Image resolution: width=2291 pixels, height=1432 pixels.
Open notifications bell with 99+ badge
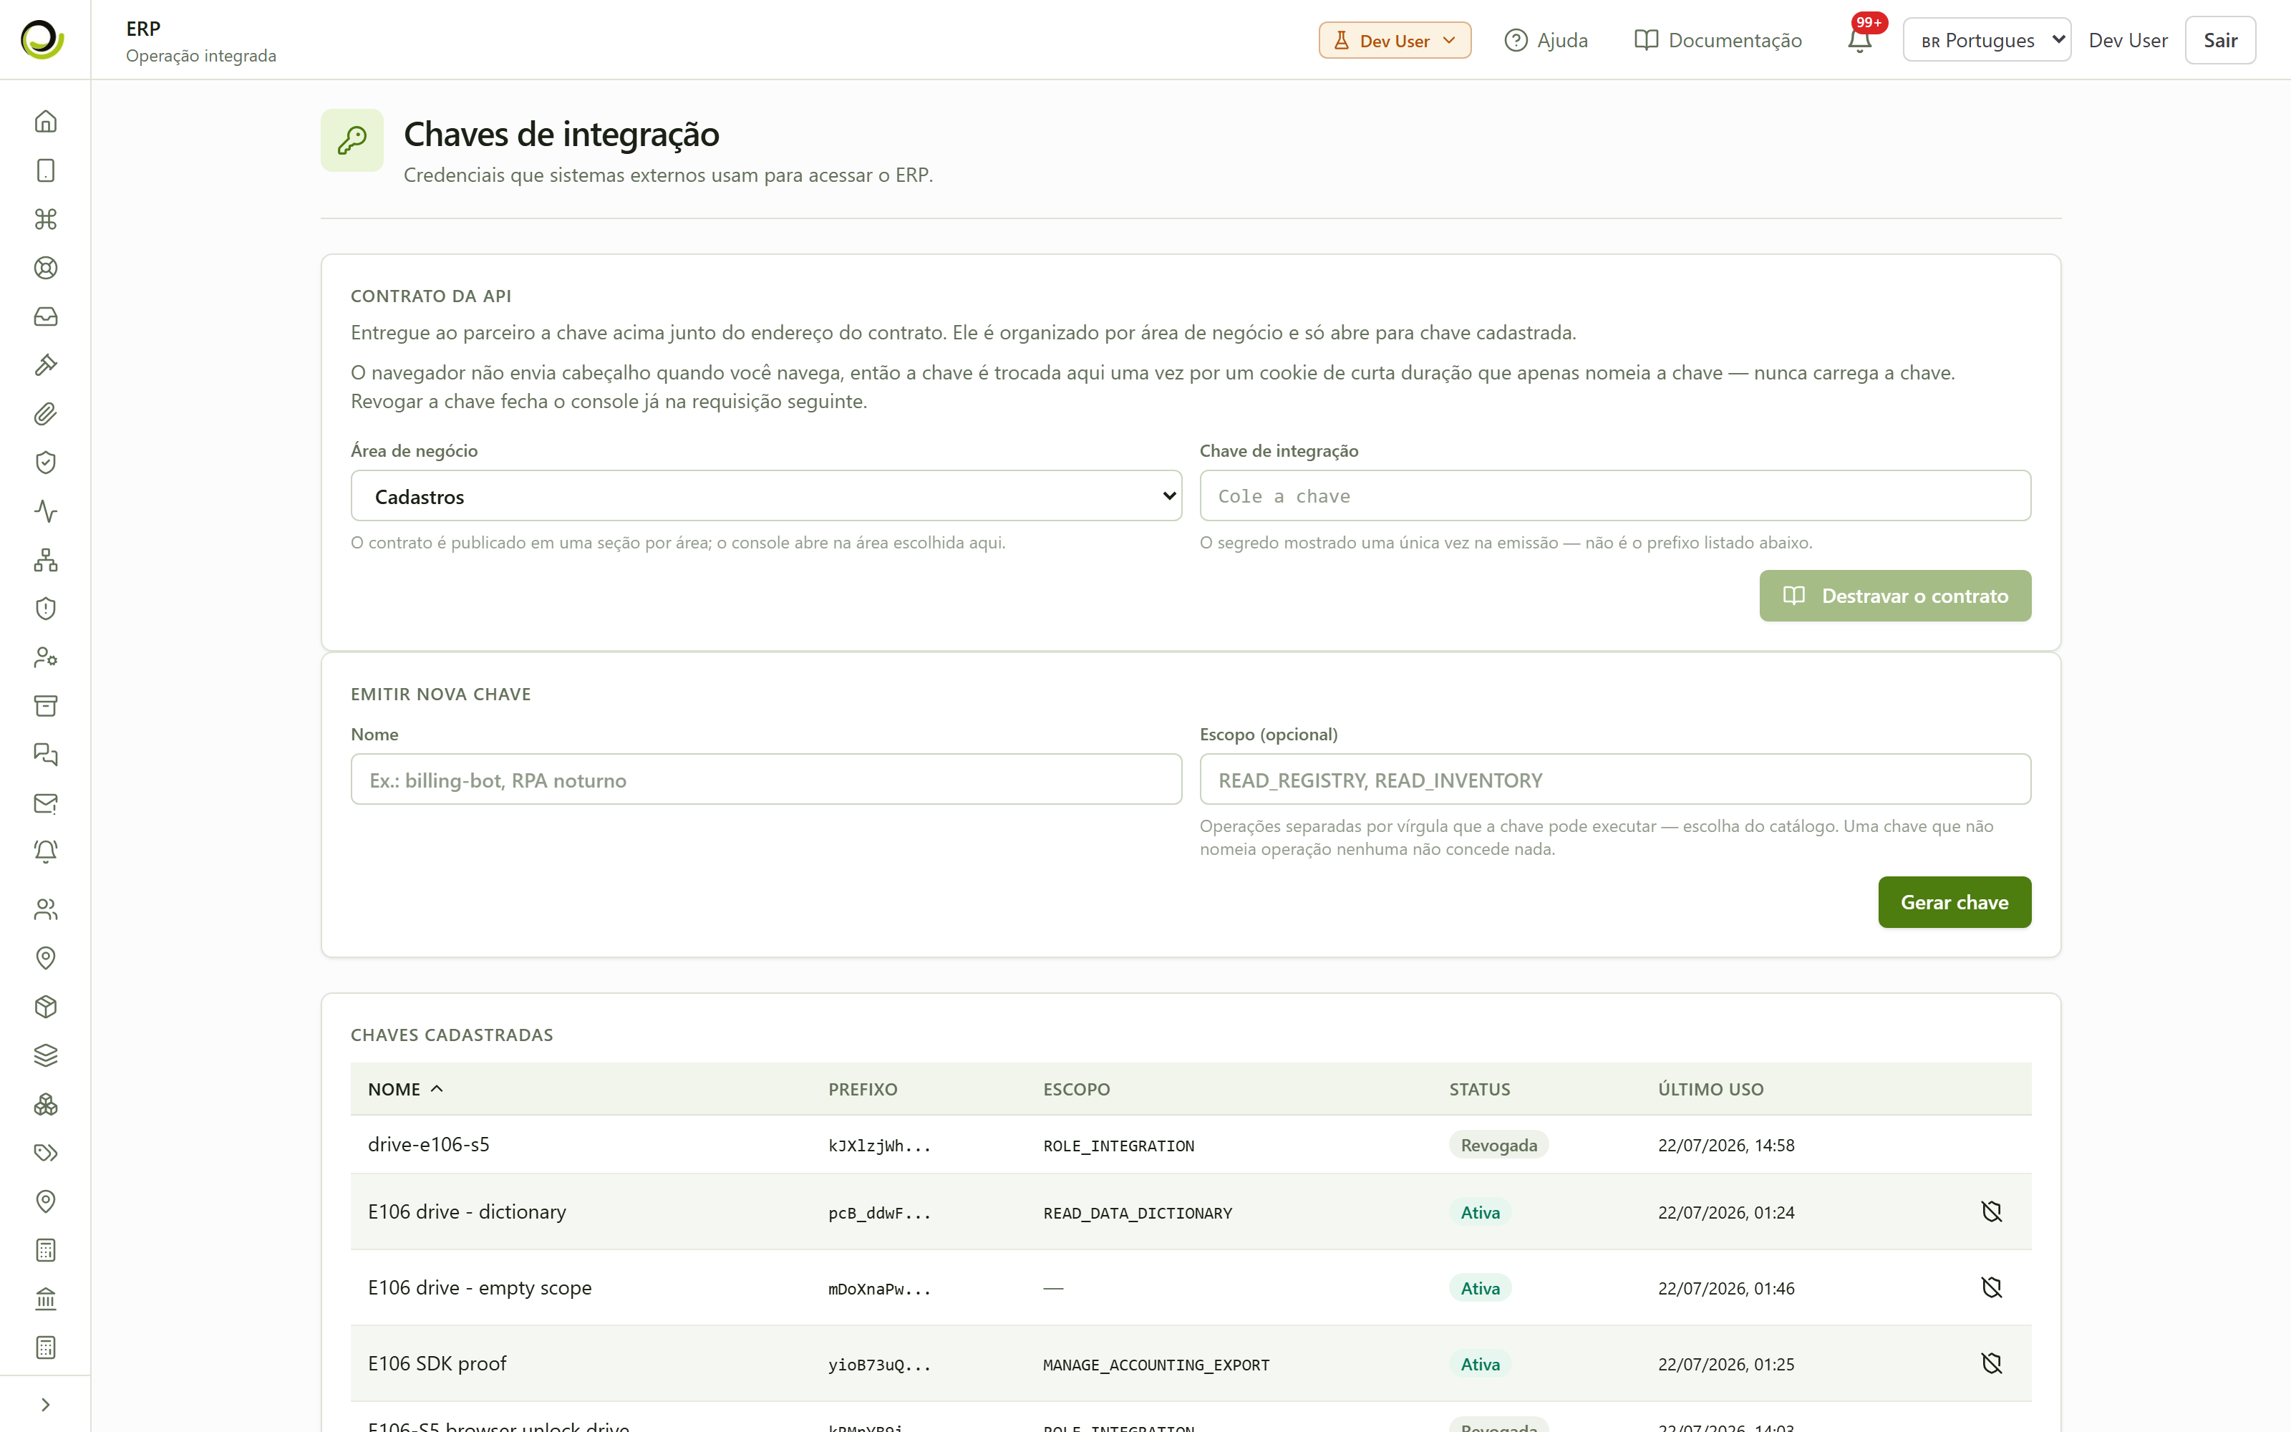coord(1860,39)
